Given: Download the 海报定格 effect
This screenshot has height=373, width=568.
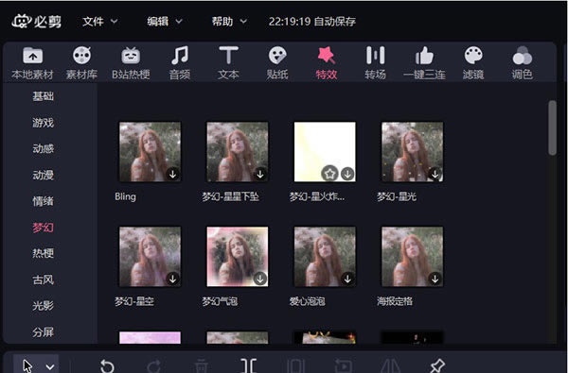Looking at the screenshot, I should pos(435,279).
